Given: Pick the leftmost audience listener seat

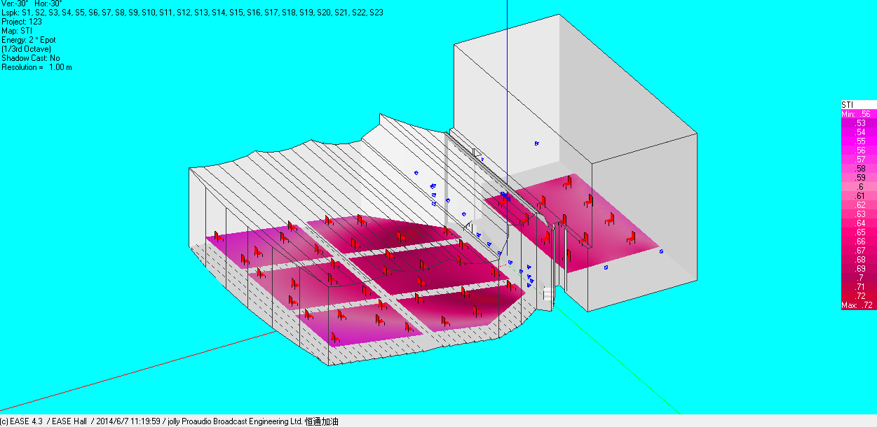Looking at the screenshot, I should pyautogui.click(x=217, y=237).
